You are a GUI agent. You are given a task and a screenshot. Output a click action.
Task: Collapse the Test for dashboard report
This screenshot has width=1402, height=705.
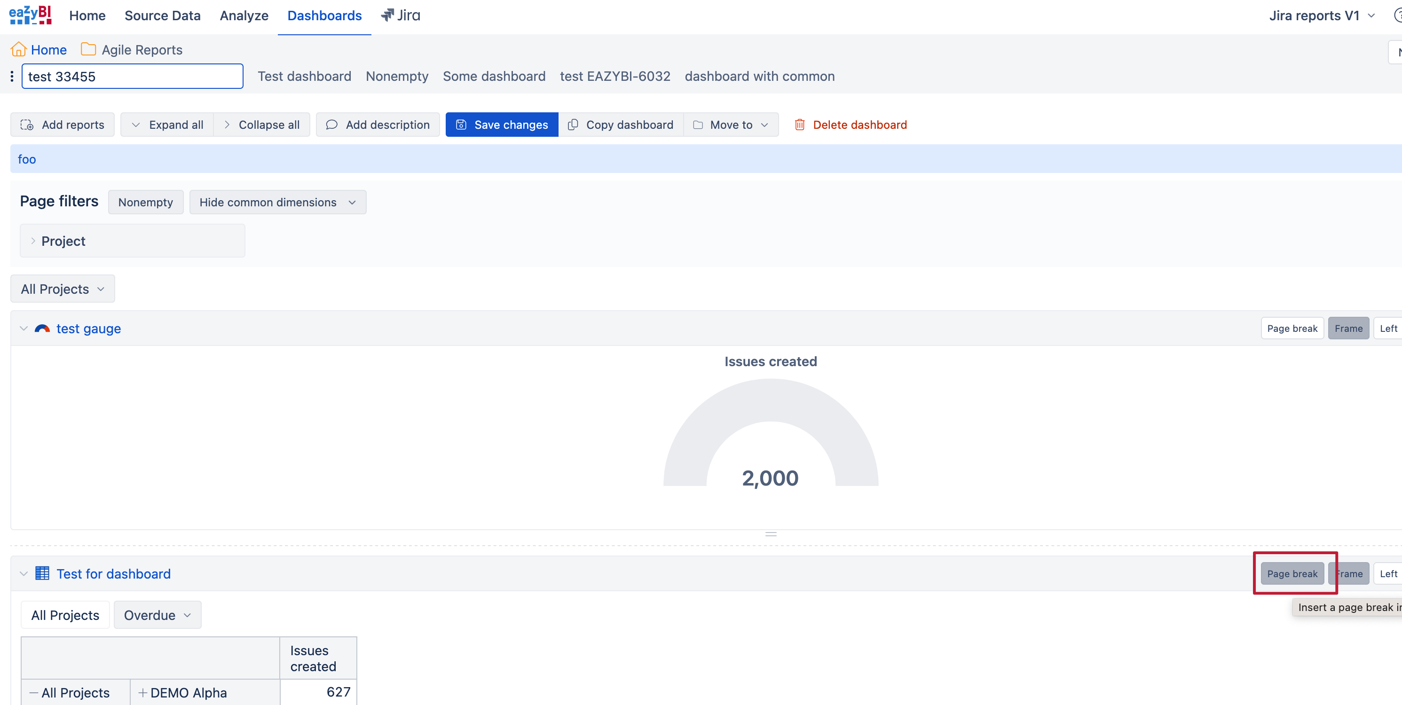(x=24, y=573)
